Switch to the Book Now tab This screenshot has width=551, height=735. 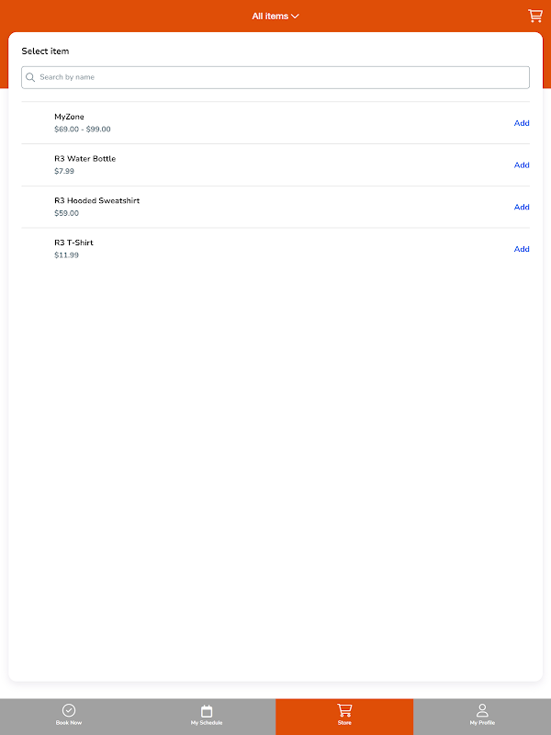click(69, 717)
